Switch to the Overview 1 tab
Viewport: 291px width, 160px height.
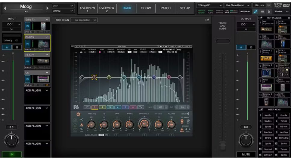87,8
